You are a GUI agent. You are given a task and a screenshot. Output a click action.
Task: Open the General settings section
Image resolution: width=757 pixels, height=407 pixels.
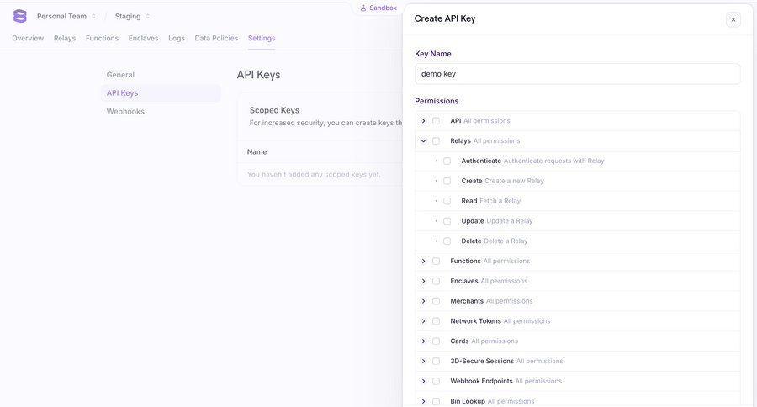click(120, 75)
